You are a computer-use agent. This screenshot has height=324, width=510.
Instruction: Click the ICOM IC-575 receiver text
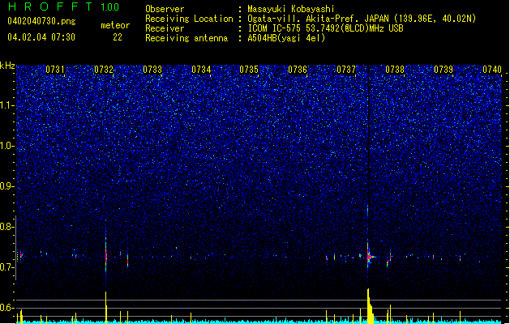click(x=325, y=28)
